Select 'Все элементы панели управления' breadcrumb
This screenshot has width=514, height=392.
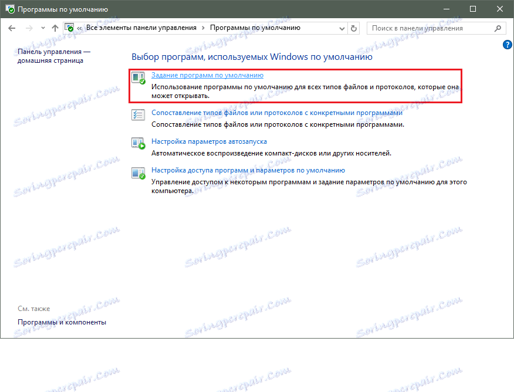click(x=141, y=28)
